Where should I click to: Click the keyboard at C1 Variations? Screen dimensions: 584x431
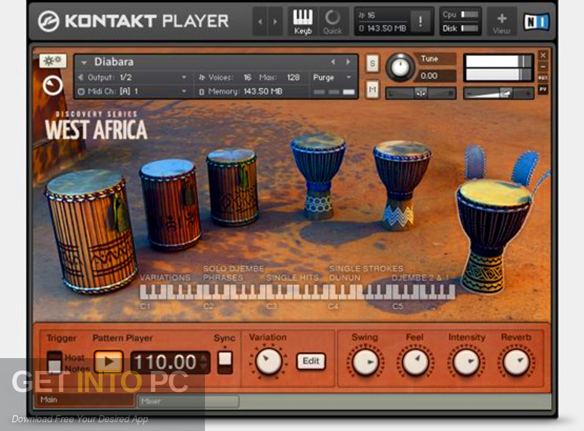[144, 292]
